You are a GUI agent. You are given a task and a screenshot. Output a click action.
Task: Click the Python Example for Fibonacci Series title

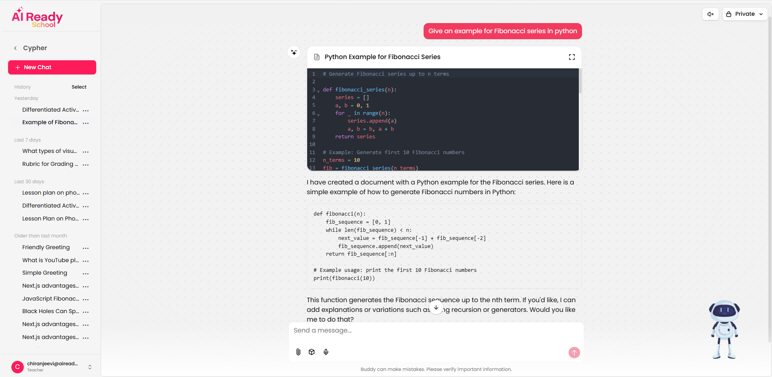(x=382, y=57)
